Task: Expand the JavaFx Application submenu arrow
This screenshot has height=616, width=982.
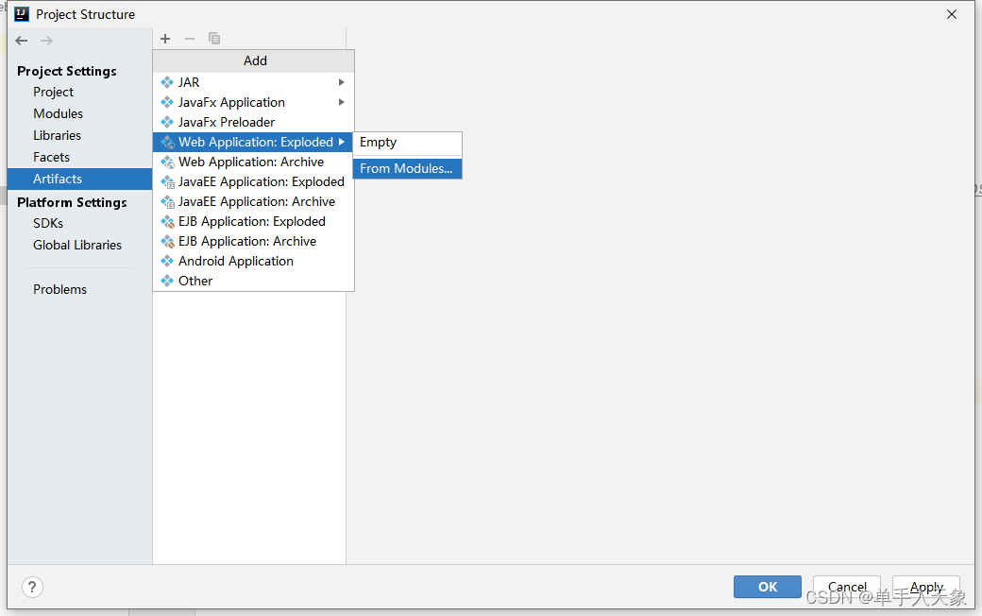Action: 342,102
